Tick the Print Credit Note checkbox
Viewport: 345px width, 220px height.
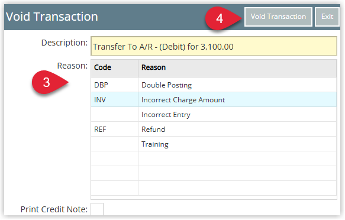(97, 209)
